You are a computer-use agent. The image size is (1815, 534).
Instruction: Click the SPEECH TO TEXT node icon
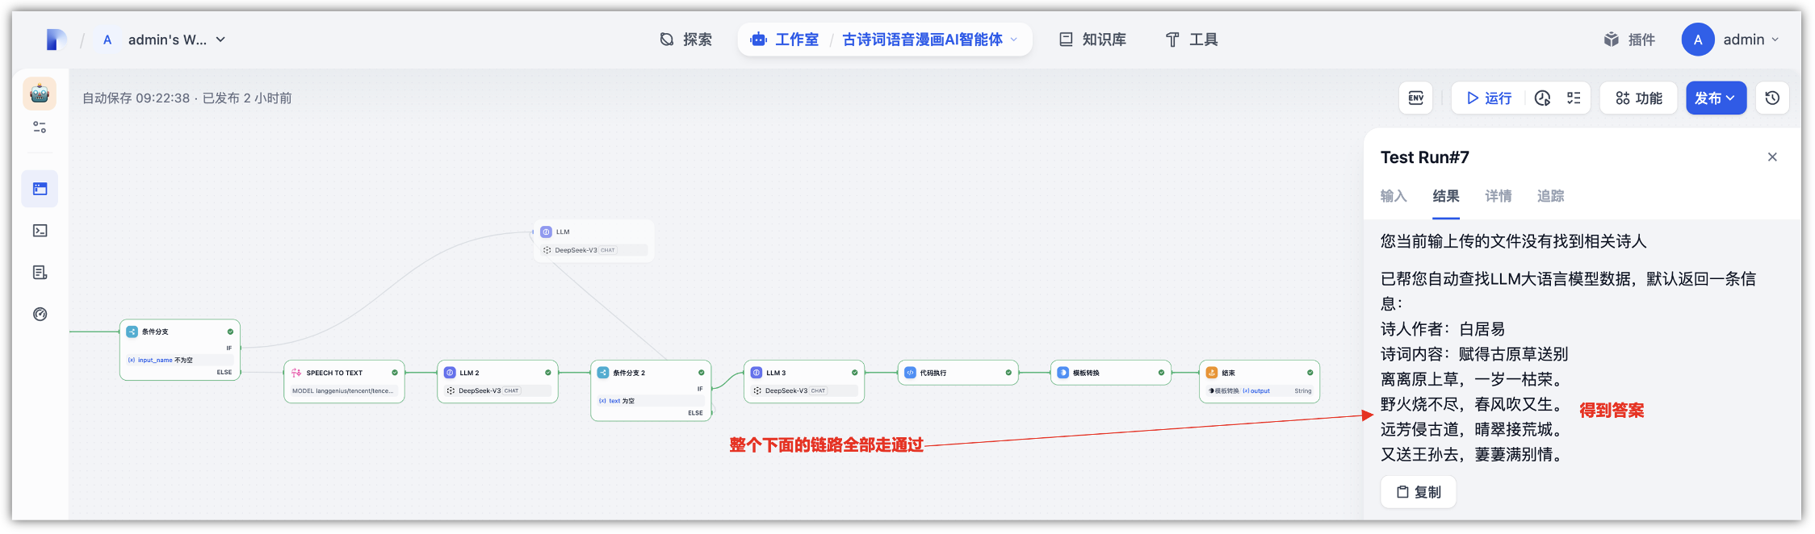[296, 373]
